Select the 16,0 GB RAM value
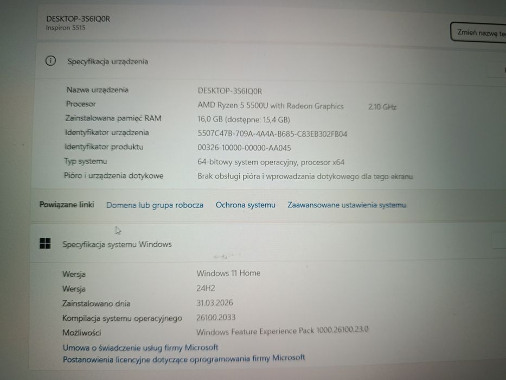This screenshot has width=506, height=380. coord(244,120)
